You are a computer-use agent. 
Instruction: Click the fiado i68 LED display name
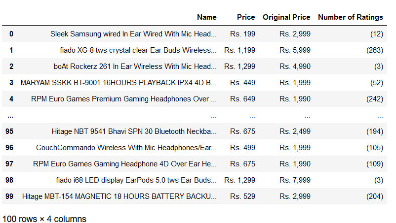[x=136, y=180]
